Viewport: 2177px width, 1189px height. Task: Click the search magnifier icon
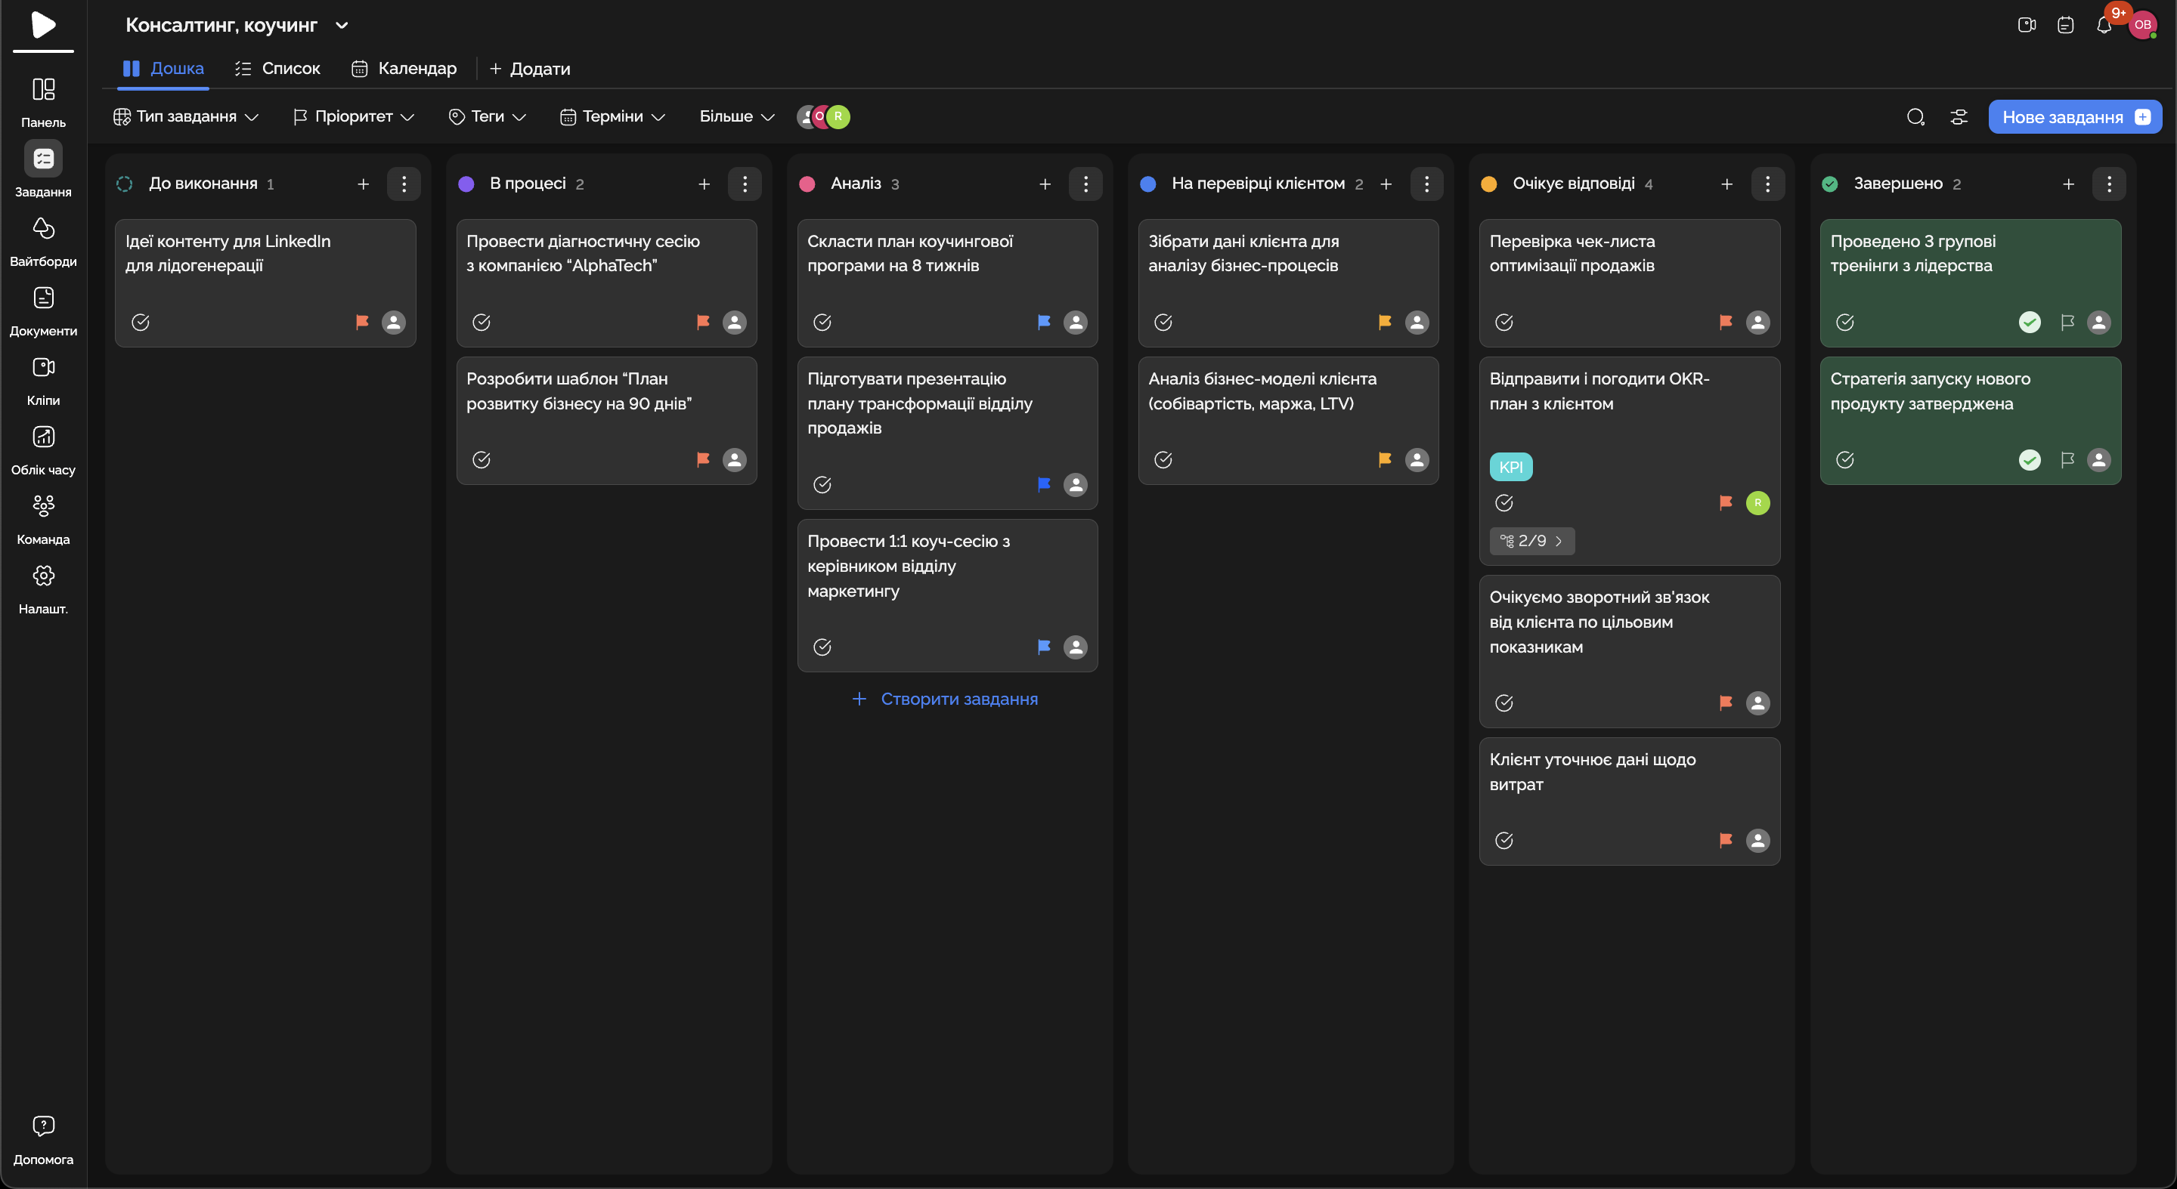click(x=1915, y=116)
